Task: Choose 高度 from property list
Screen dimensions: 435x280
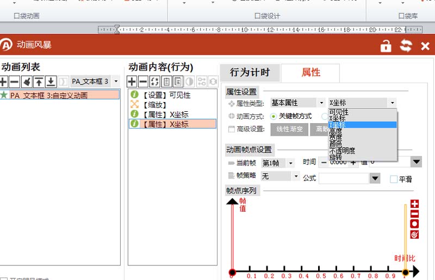Action: click(362, 131)
